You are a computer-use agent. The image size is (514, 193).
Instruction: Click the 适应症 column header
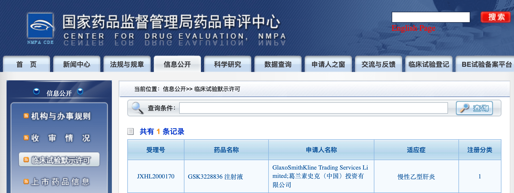tap(416, 150)
